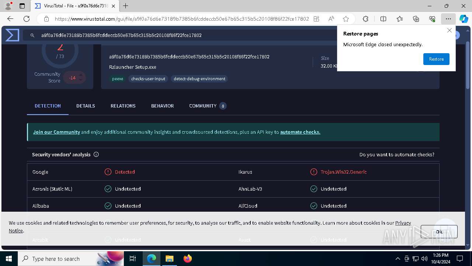Open File Explorer from the taskbar
Viewport: 472px width, 266px height.
169,259
